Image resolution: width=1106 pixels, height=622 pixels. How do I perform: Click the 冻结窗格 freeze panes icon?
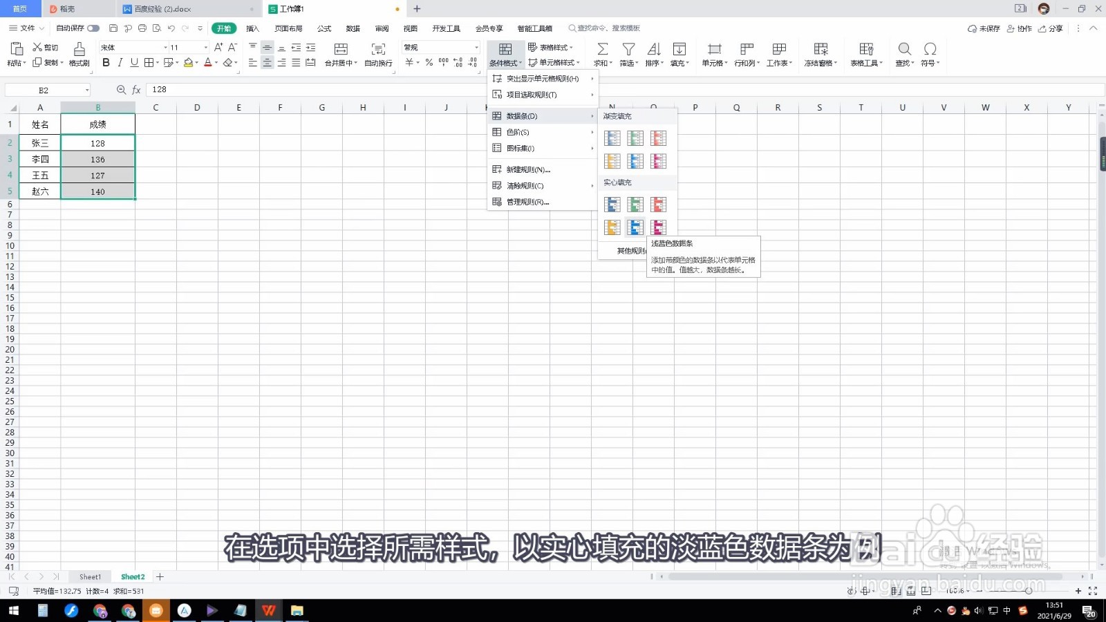coord(821,49)
